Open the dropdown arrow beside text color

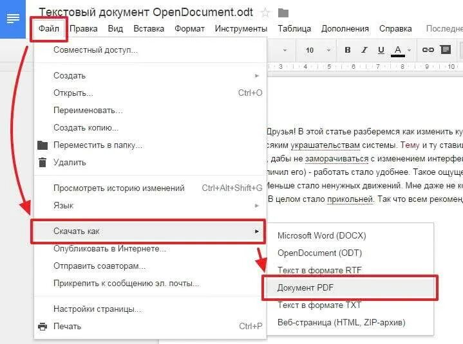click(410, 50)
